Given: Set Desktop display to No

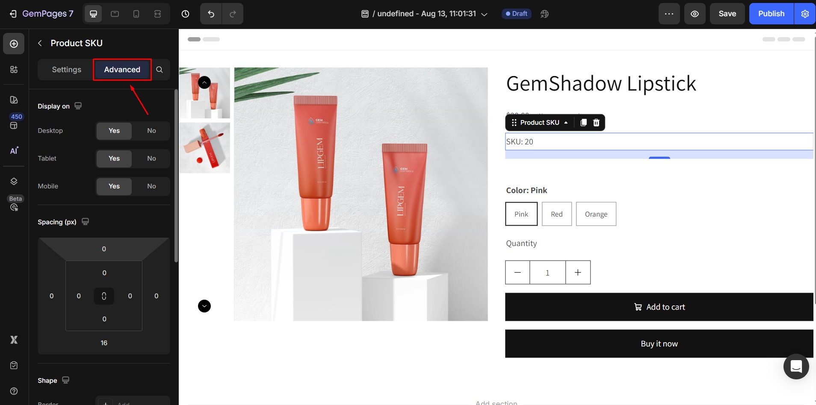Looking at the screenshot, I should coord(151,131).
